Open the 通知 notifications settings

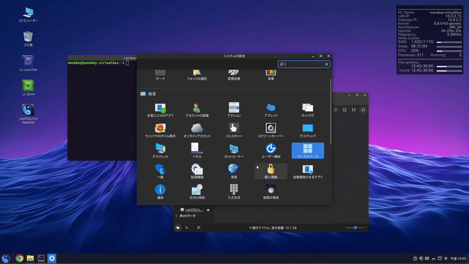coord(160,191)
